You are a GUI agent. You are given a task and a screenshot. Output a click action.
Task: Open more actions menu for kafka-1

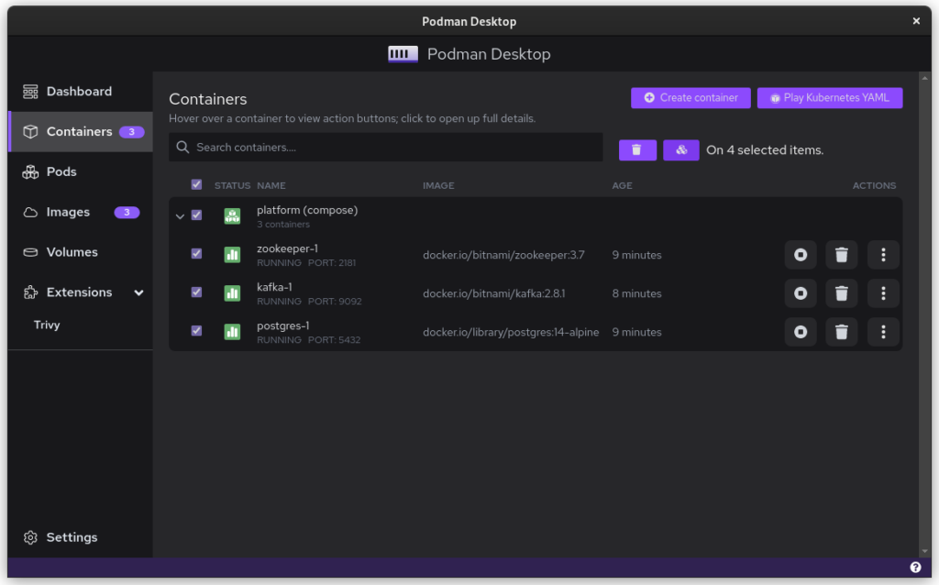coord(883,293)
